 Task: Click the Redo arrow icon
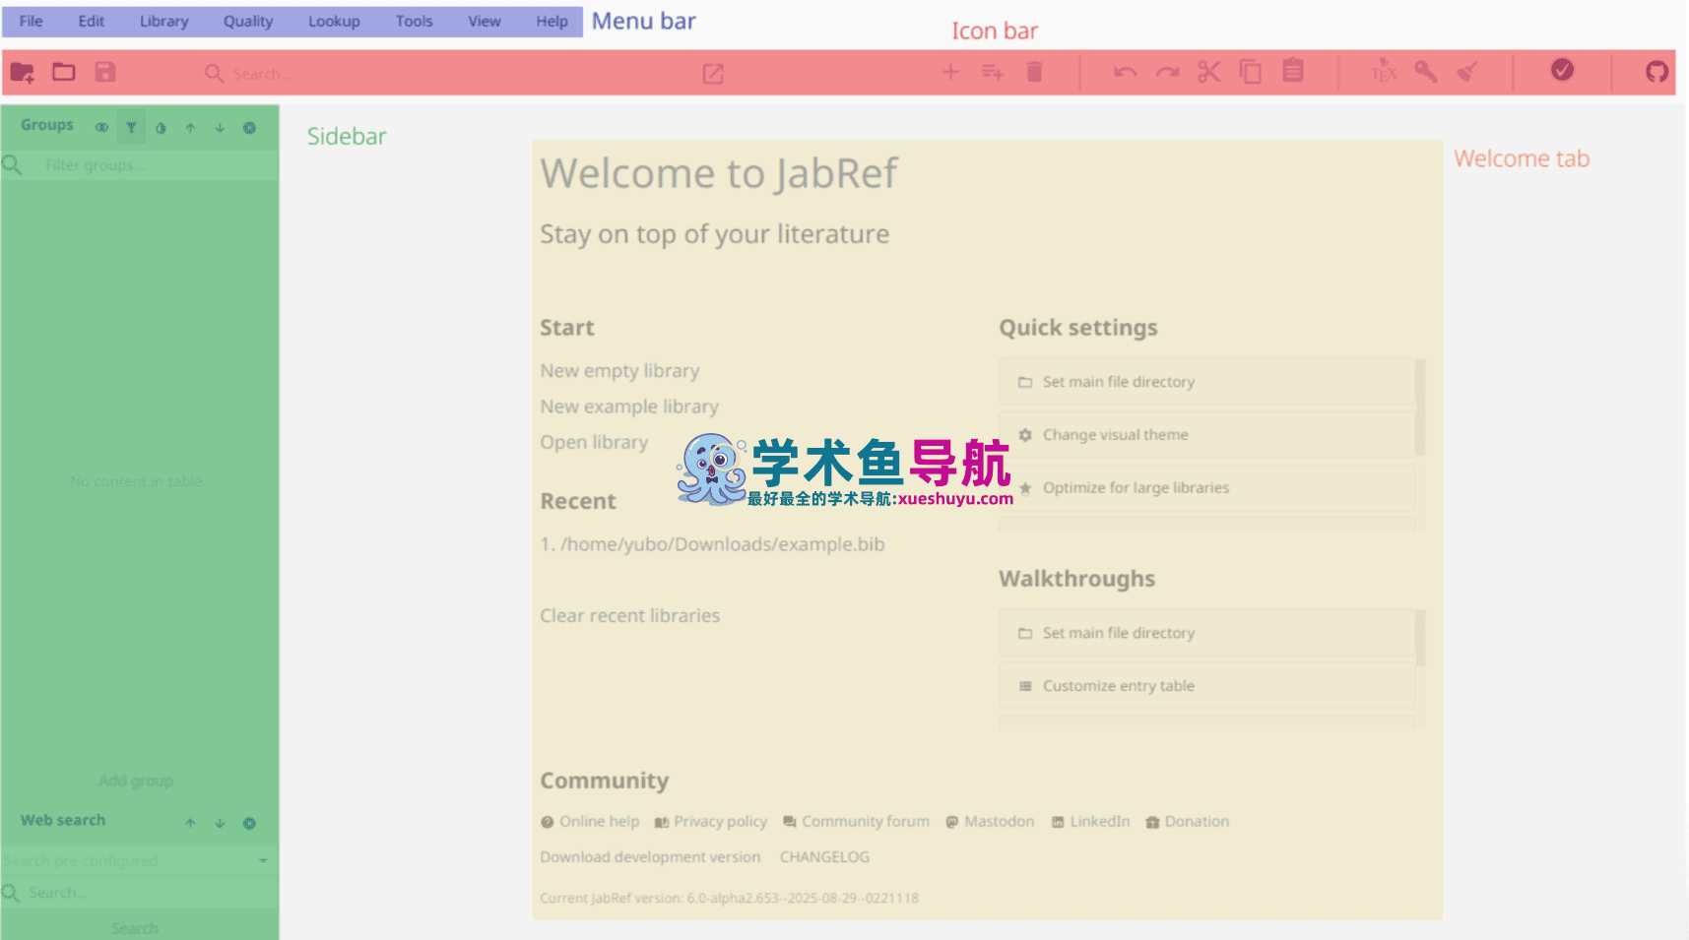coord(1167,72)
